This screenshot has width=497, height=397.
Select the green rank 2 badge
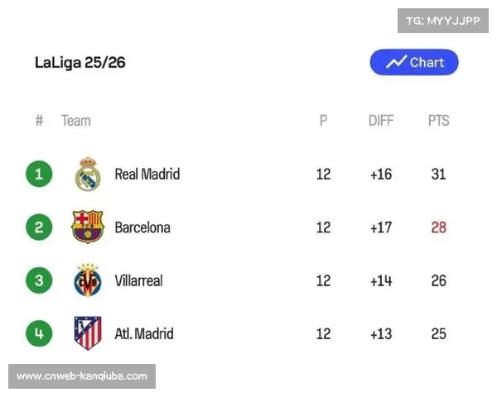click(39, 227)
